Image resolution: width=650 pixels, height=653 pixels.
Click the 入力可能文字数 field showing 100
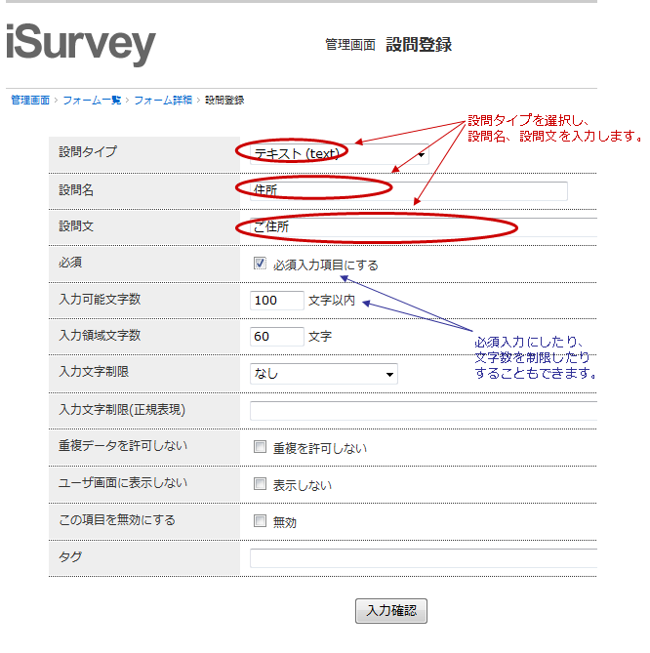[x=277, y=301]
